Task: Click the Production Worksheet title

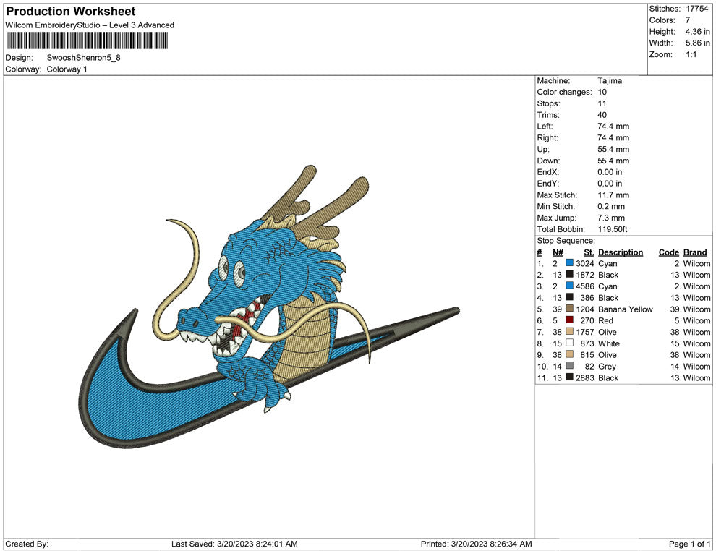Action: tap(70, 12)
